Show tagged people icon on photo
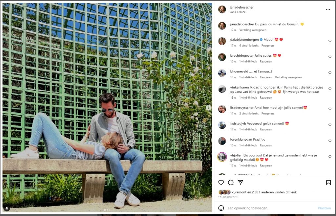The width and height of the screenshot is (336, 216). pyautogui.click(x=7, y=208)
